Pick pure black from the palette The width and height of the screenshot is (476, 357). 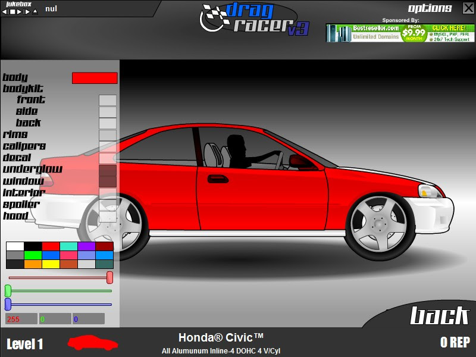coord(33,246)
